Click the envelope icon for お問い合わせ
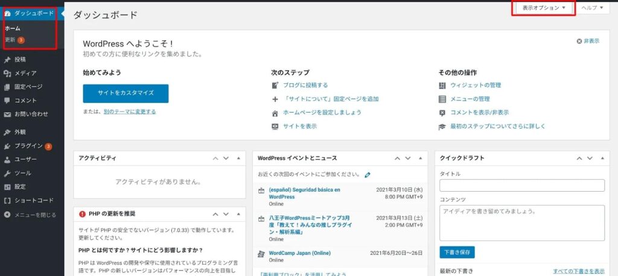The height and width of the screenshot is (276, 618). coord(7,114)
